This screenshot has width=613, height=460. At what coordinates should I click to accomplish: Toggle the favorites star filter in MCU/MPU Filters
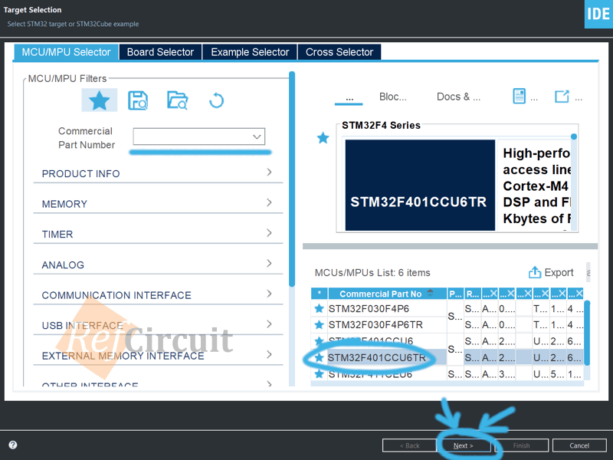pyautogui.click(x=100, y=100)
